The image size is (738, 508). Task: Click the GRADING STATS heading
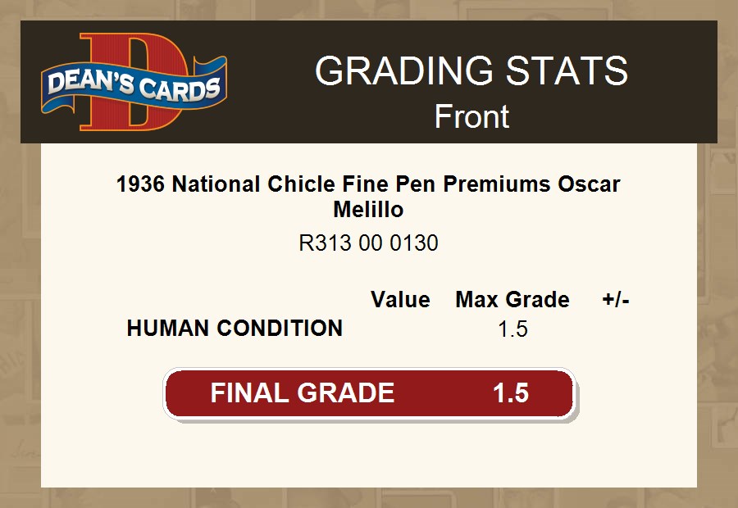[471, 71]
